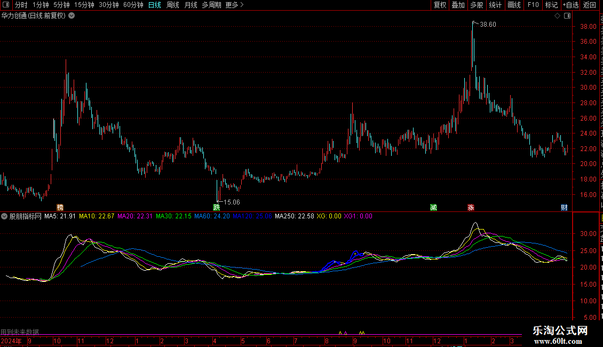Click the XG1: 0.00 legend value

coord(358,216)
